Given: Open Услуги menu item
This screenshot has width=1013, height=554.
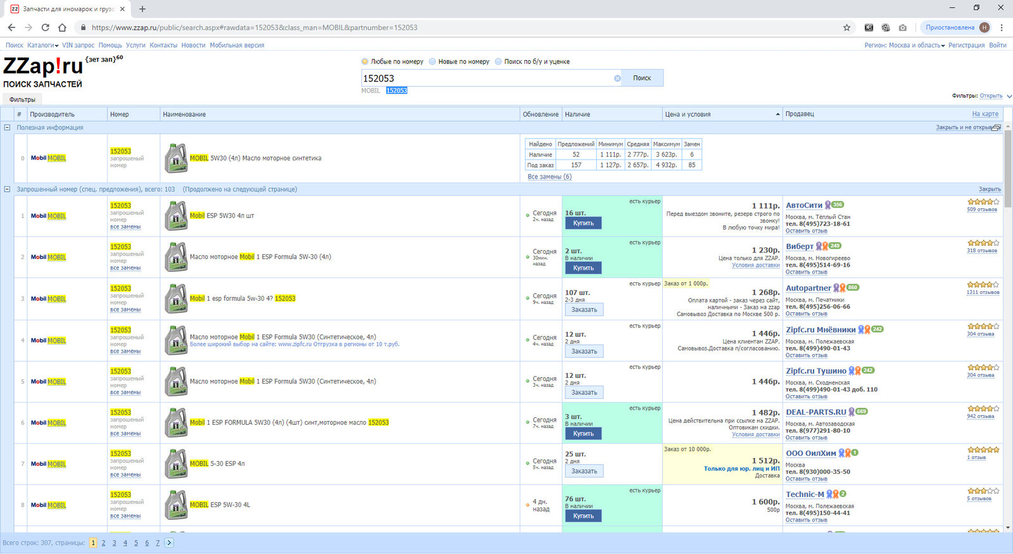Looking at the screenshot, I should [x=135, y=46].
